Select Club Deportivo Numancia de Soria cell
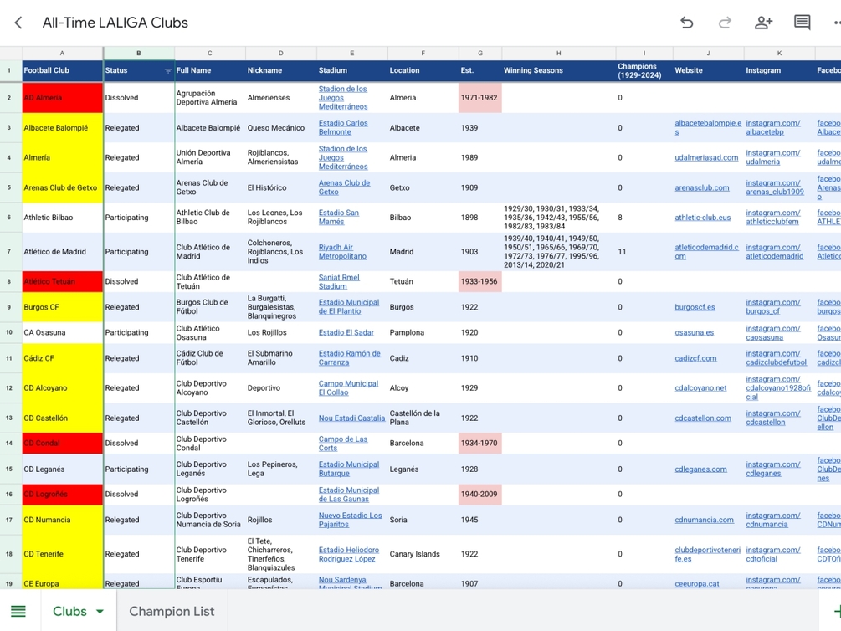The width and height of the screenshot is (841, 631). [210, 520]
